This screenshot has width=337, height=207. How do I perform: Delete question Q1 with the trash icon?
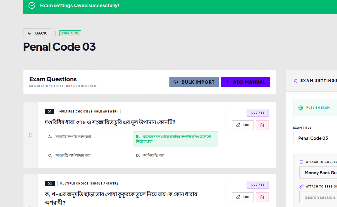262,125
